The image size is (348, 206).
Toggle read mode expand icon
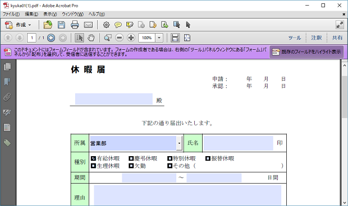[x=340, y=25]
